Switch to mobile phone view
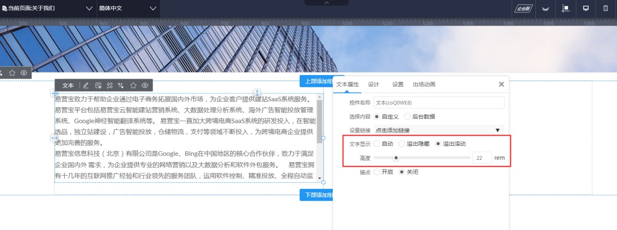Viewport: 617px width, 230px height. coord(605,9)
